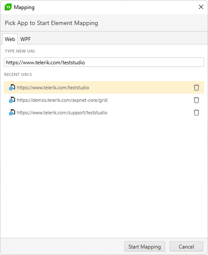Viewport: 208px width, 255px height.
Task: Remove the demos.telerik.com/aspnet-core/grid entry via trash icon
Action: [196, 100]
